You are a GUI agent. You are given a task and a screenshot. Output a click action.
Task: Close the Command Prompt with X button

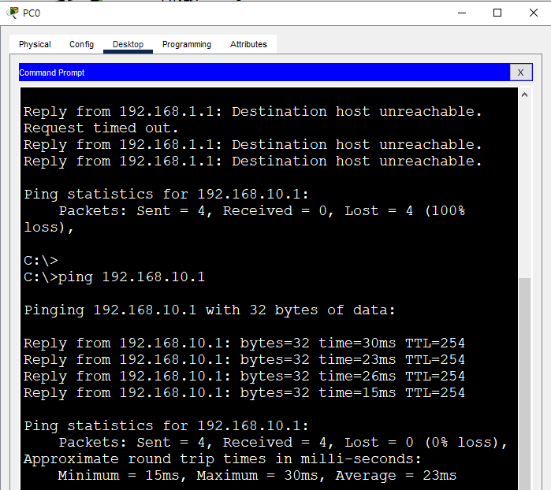click(x=521, y=72)
